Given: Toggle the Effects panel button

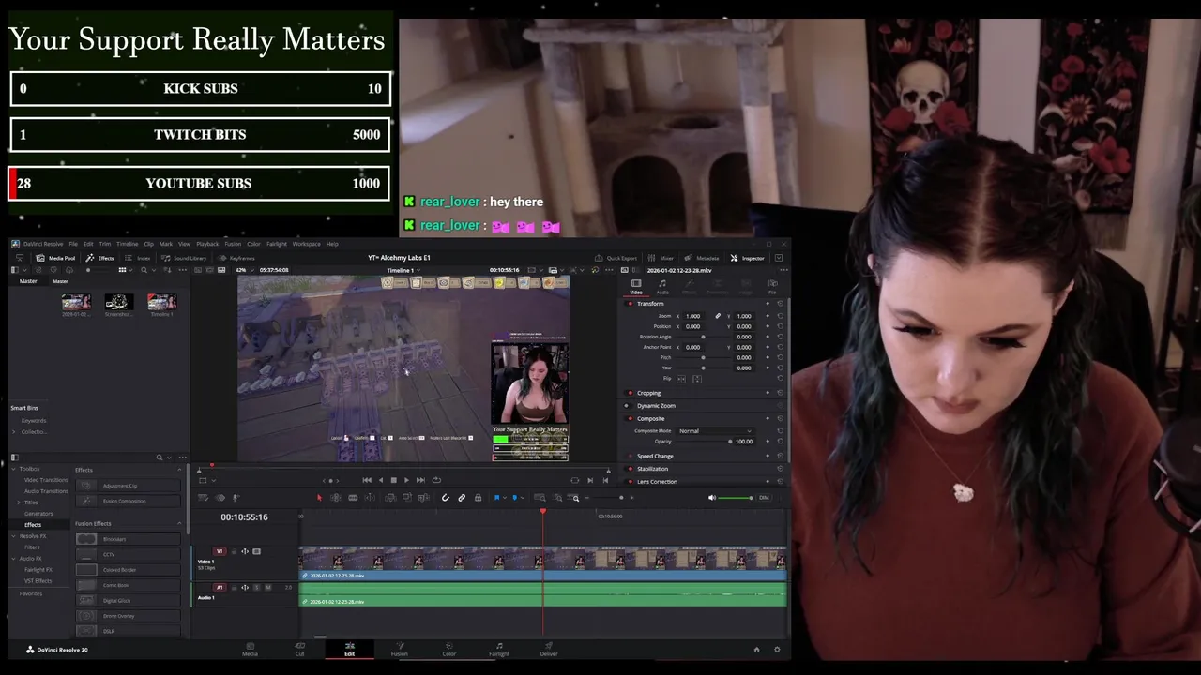Looking at the screenshot, I should click(99, 258).
